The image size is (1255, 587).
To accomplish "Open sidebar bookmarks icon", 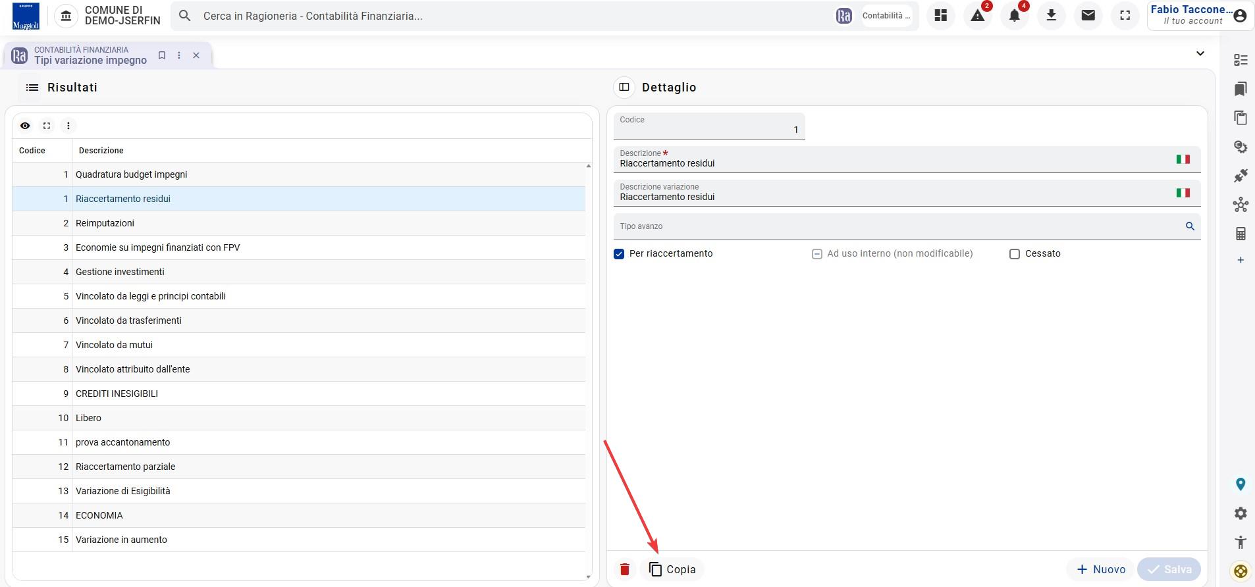I will [x=1241, y=89].
